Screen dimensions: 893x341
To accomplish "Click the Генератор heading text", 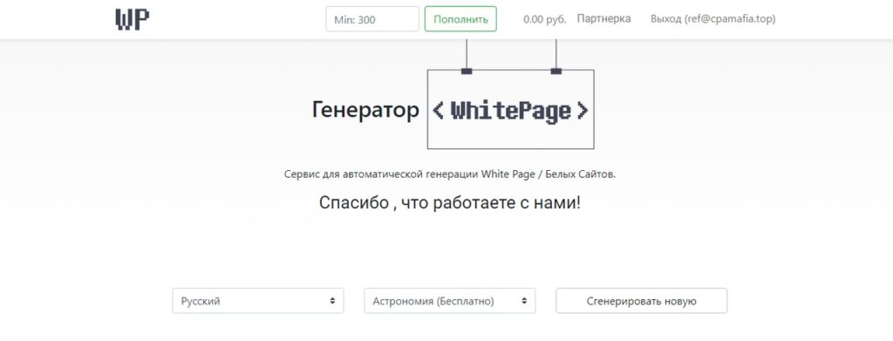I will (x=365, y=110).
